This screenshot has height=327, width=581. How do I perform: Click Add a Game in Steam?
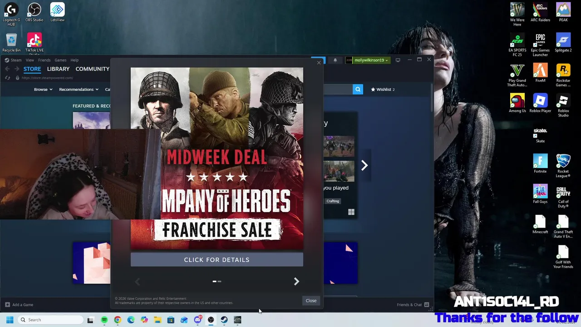click(19, 305)
